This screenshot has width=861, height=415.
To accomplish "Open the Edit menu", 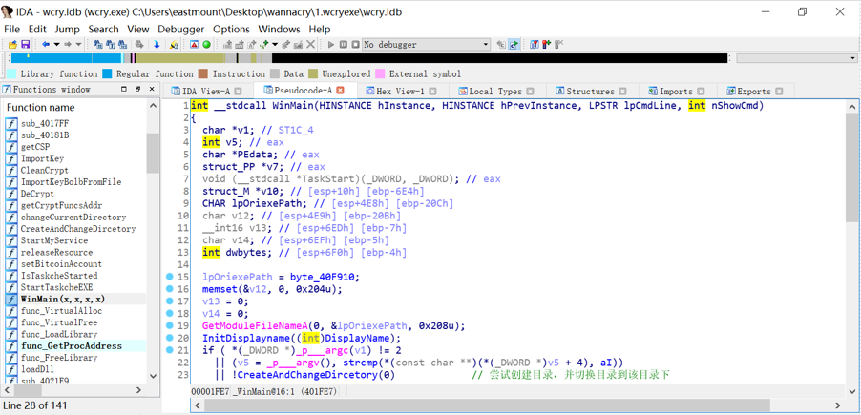I will pyautogui.click(x=37, y=29).
